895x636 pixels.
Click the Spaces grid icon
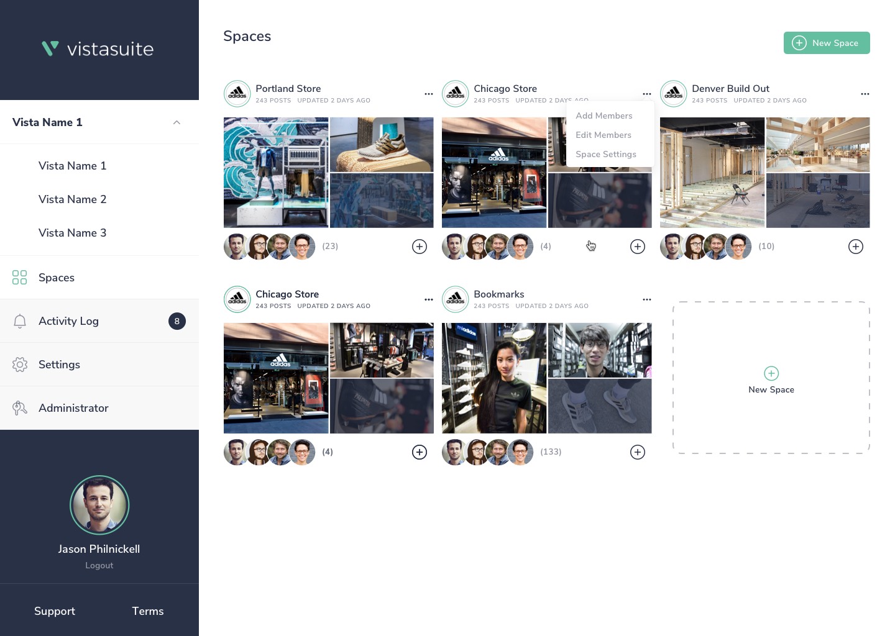tap(20, 278)
